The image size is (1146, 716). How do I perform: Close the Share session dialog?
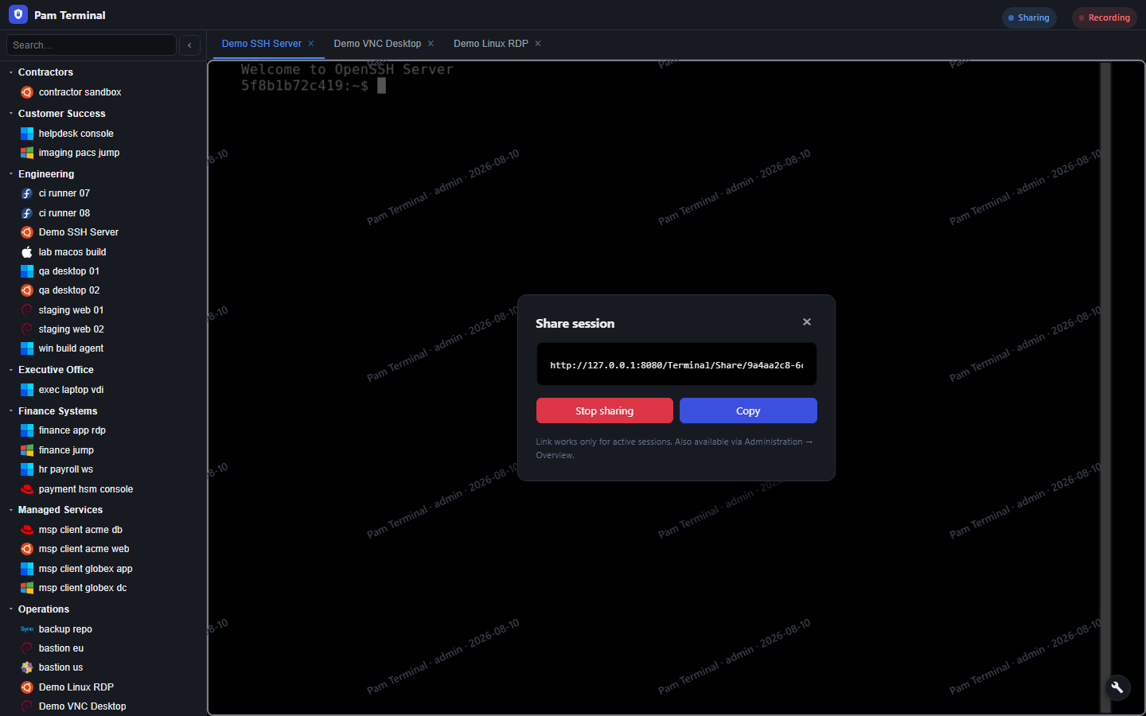tap(807, 322)
